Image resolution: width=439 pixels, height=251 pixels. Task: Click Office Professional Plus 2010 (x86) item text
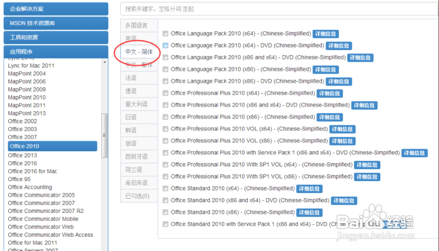[x=243, y=117]
